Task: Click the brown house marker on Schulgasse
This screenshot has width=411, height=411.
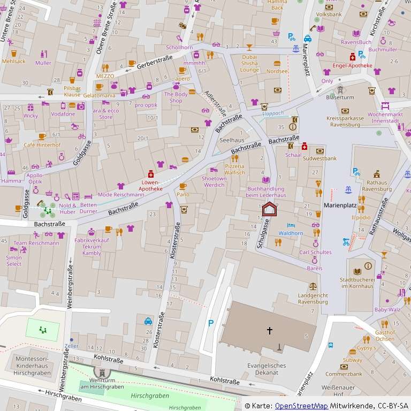Action: (270, 209)
